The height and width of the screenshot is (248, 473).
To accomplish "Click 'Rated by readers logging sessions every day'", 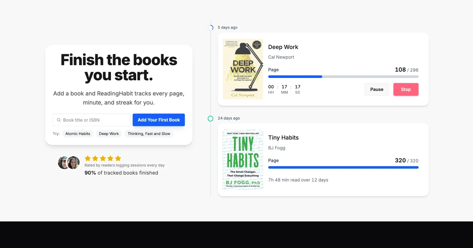I will (124, 165).
